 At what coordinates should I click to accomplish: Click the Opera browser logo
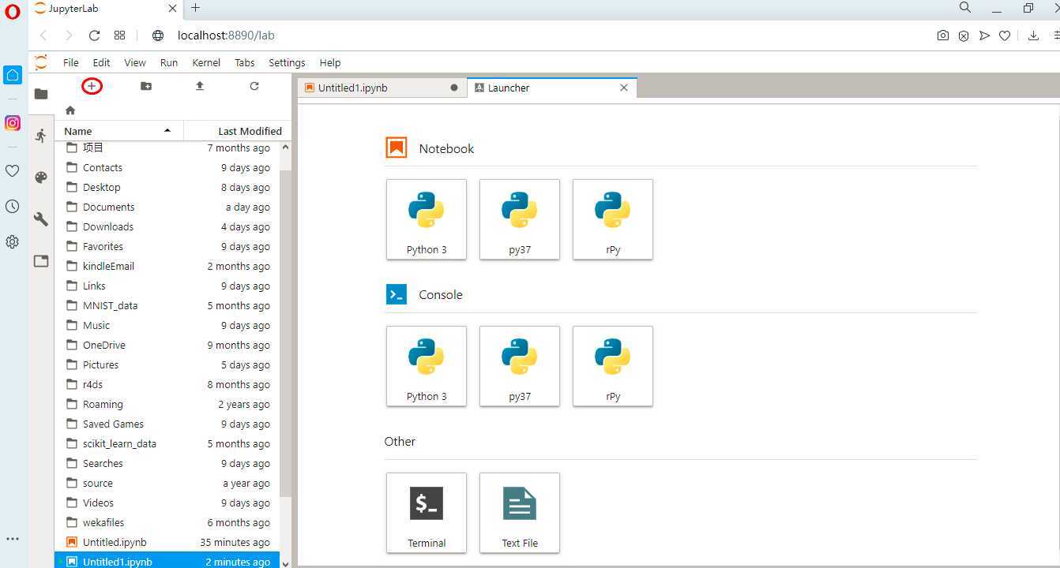pos(12,12)
